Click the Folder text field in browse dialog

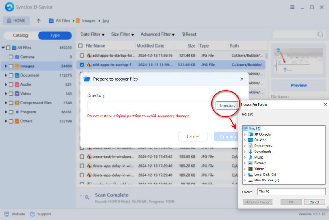(291, 191)
